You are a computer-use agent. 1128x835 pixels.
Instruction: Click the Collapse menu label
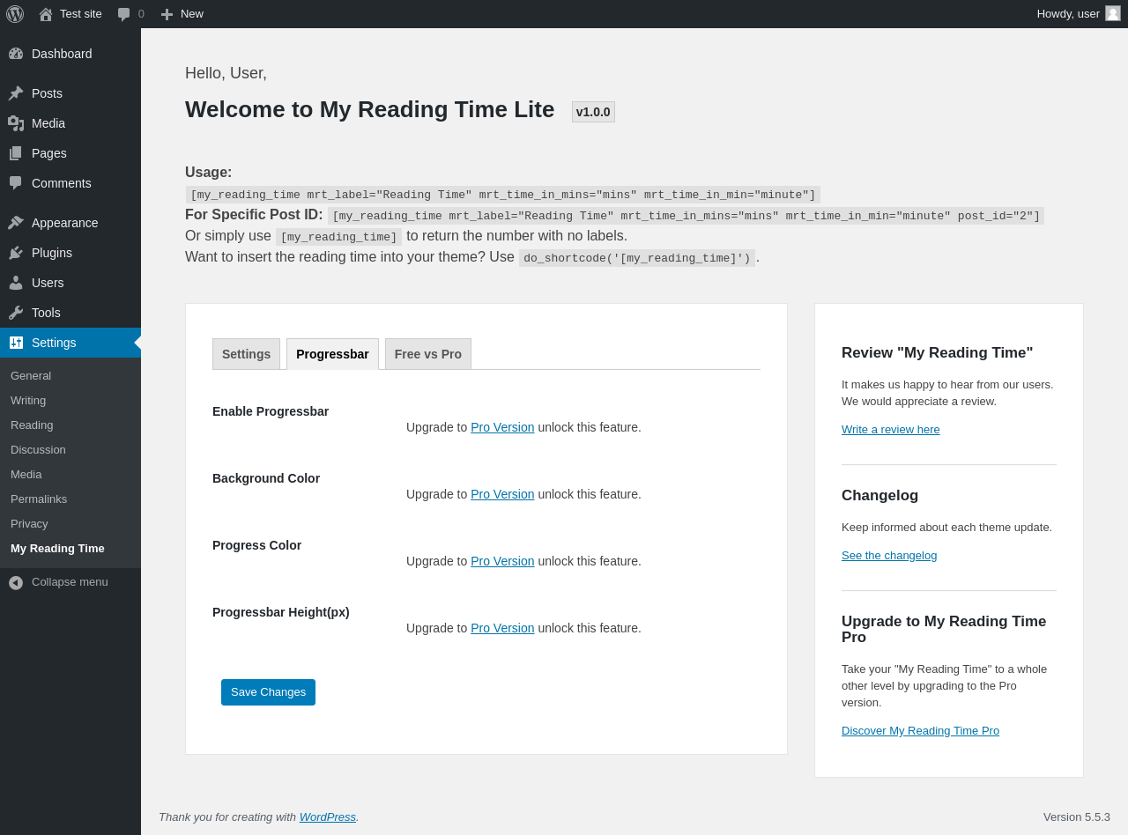tap(70, 582)
